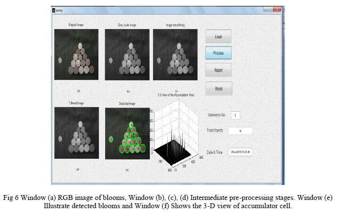Open the Report button
Image resolution: width=343 pixels, height=213 pixels.
click(218, 70)
